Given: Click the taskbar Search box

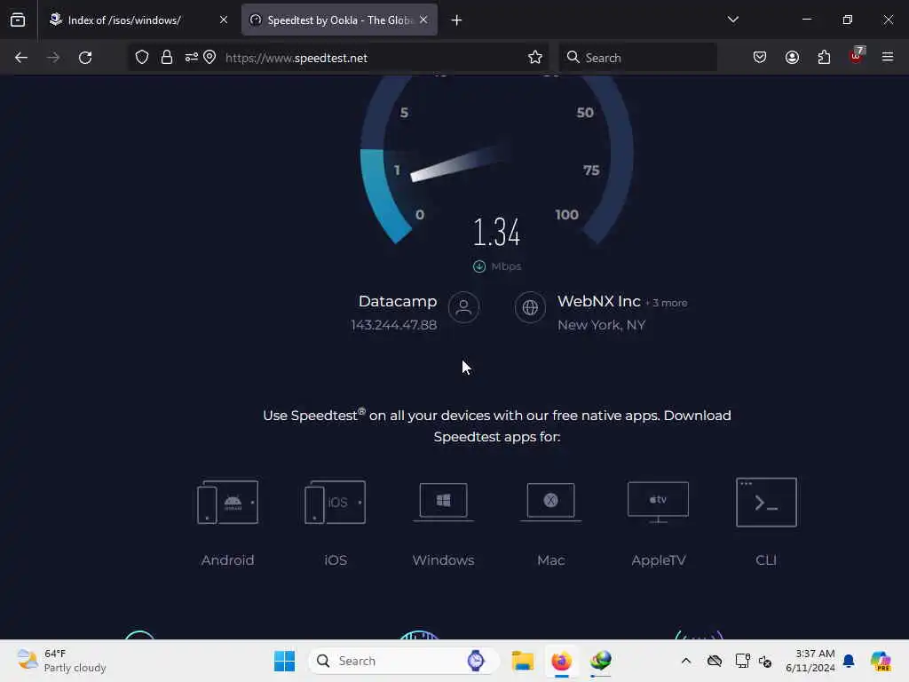Looking at the screenshot, I should (404, 661).
